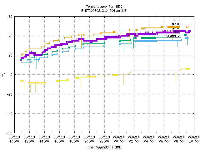Click the 16:00 time tick label

[59, 139]
